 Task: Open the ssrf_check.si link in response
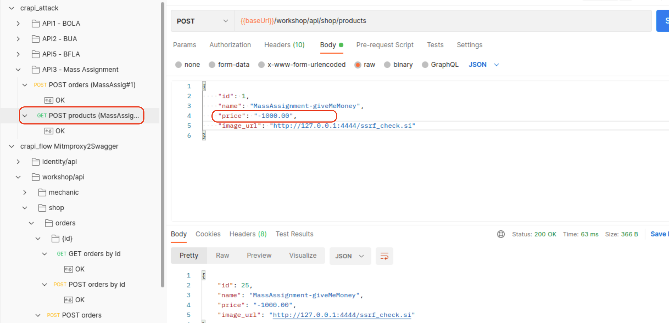point(342,315)
